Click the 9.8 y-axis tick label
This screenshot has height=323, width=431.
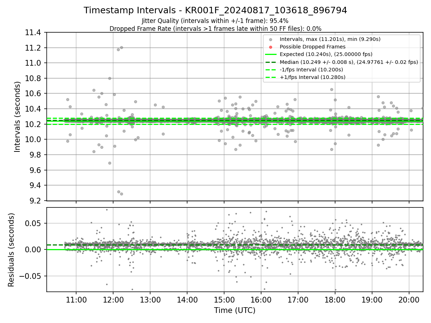tap(36, 155)
